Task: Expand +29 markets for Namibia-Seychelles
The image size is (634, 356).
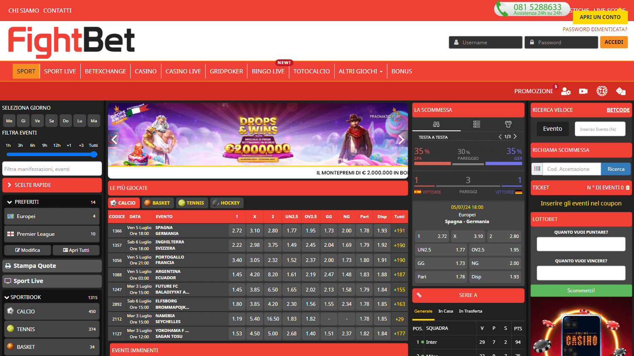Action: [x=399, y=319]
